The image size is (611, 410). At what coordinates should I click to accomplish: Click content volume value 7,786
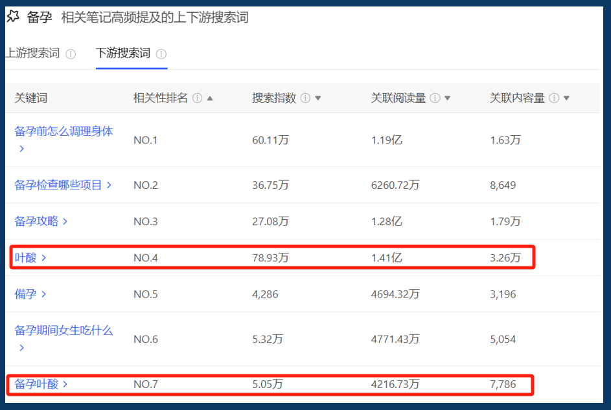point(503,385)
